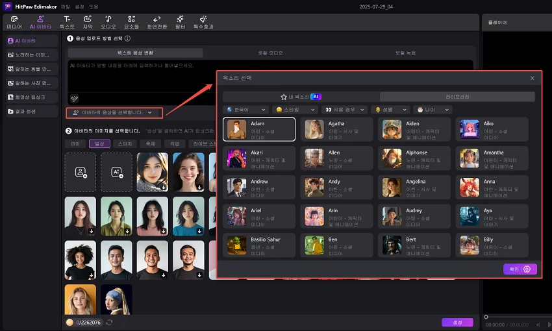
Task: Close the 목소리 선택 dialog
Action: pos(533,78)
